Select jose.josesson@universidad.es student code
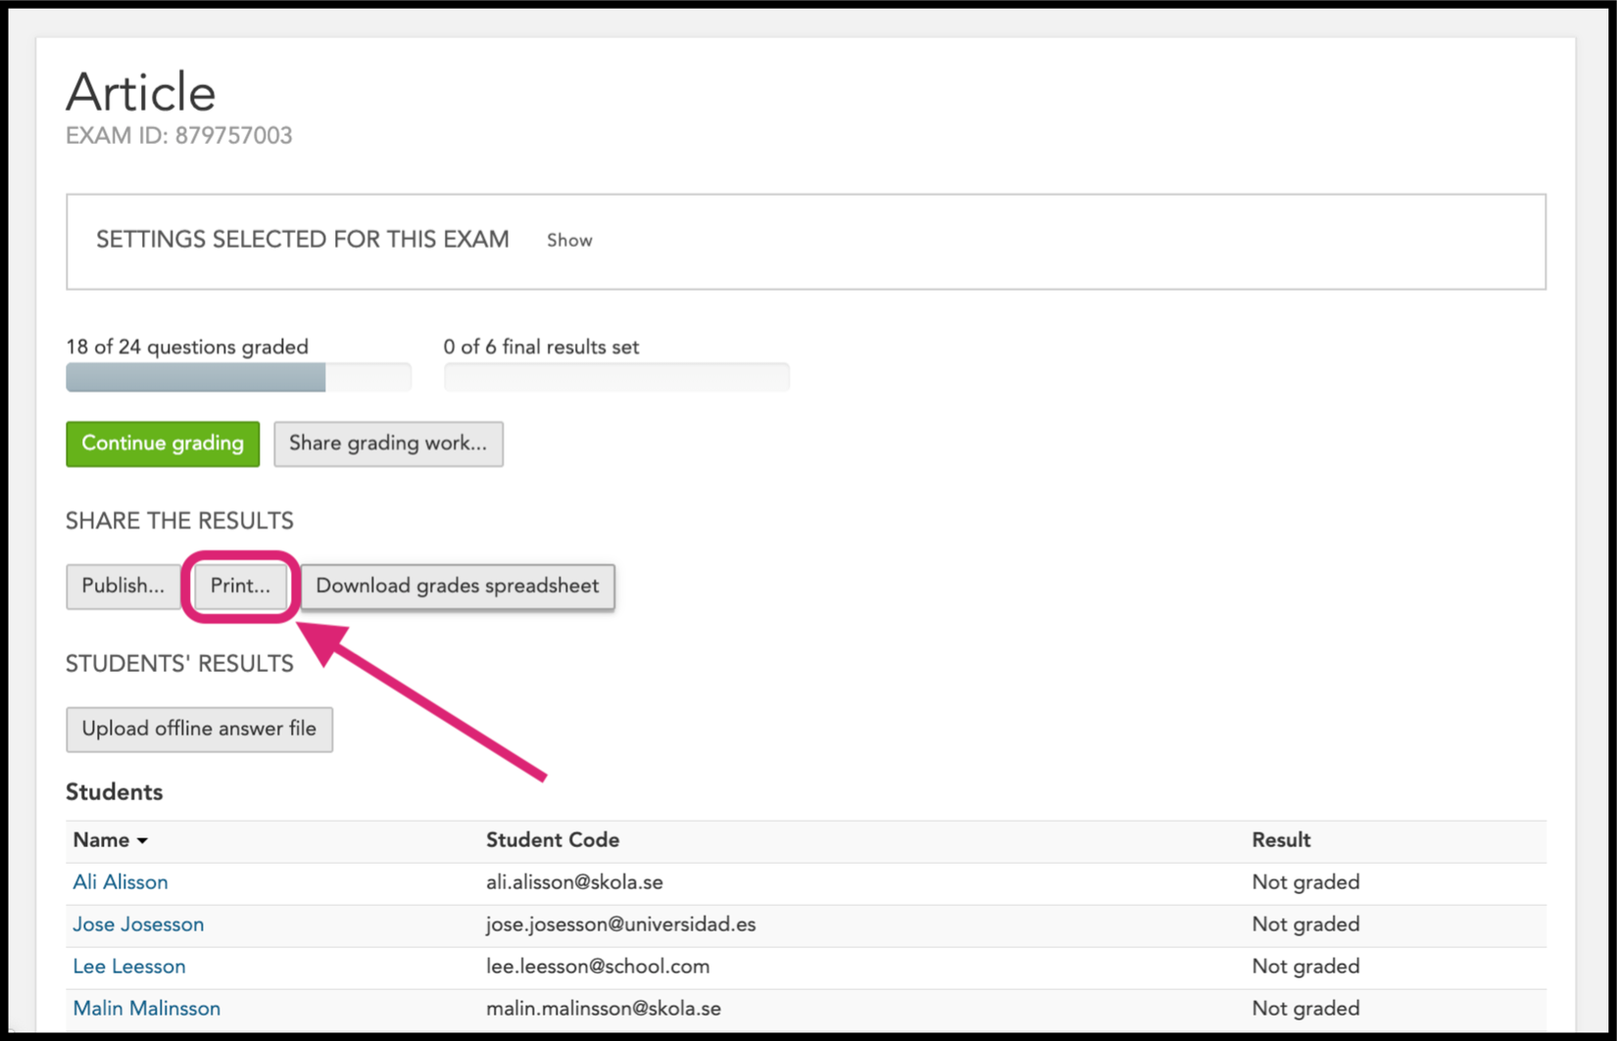 [x=621, y=924]
